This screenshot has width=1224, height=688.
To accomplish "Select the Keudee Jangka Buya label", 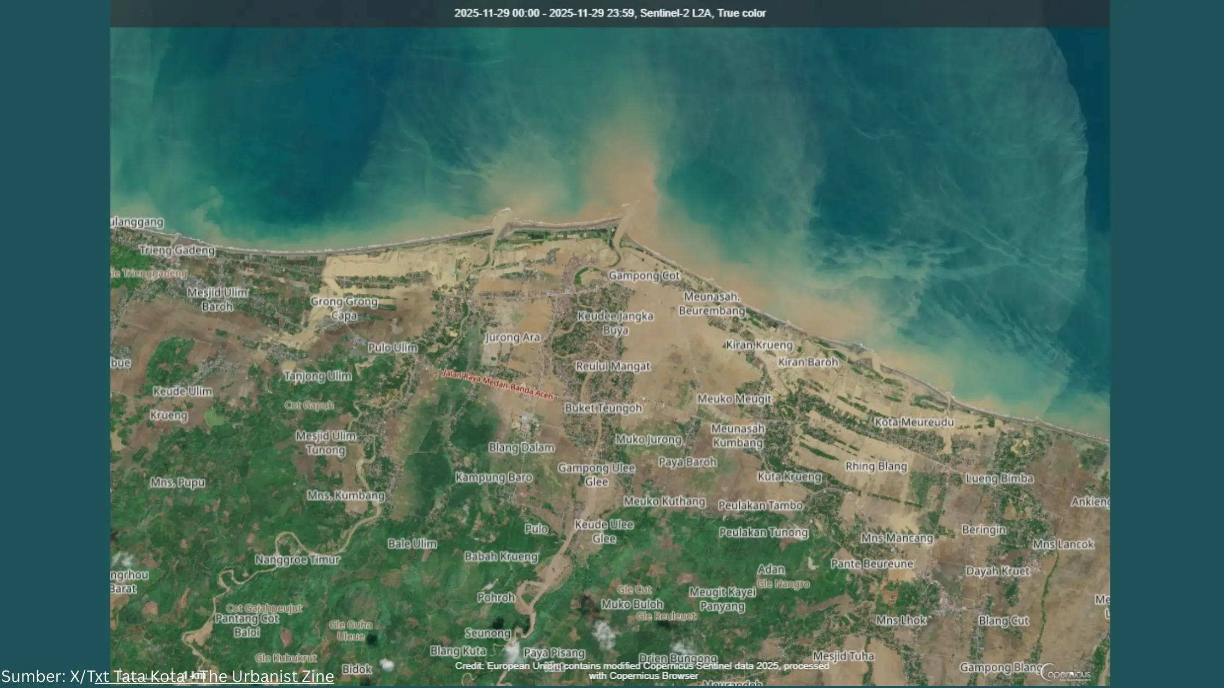I will point(616,323).
